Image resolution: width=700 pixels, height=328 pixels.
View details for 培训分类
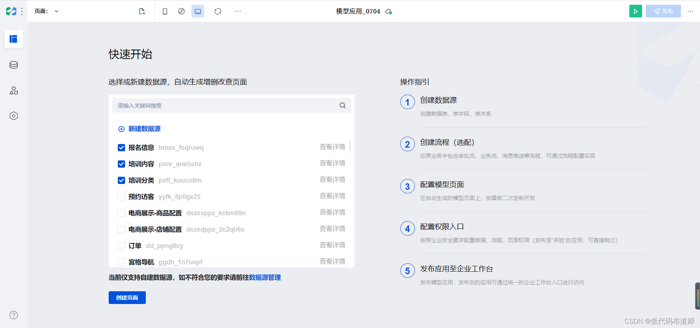(x=332, y=180)
